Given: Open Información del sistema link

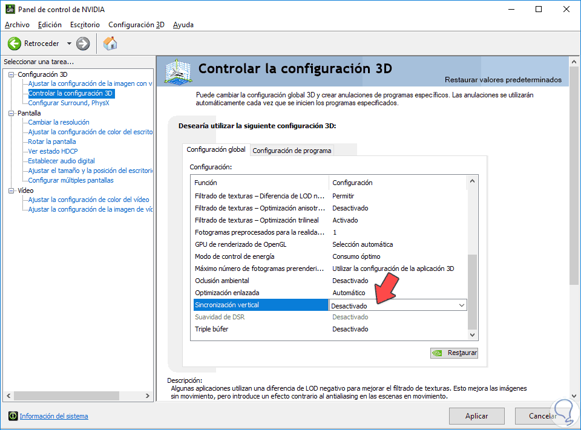Looking at the screenshot, I should 54,416.
